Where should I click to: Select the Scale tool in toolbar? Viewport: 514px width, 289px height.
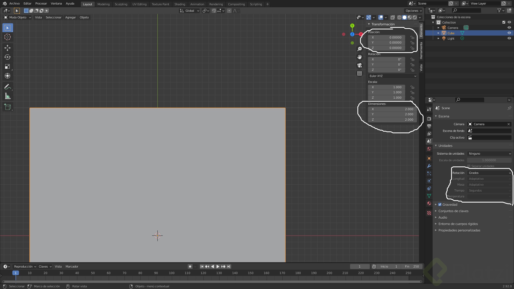(x=7, y=67)
